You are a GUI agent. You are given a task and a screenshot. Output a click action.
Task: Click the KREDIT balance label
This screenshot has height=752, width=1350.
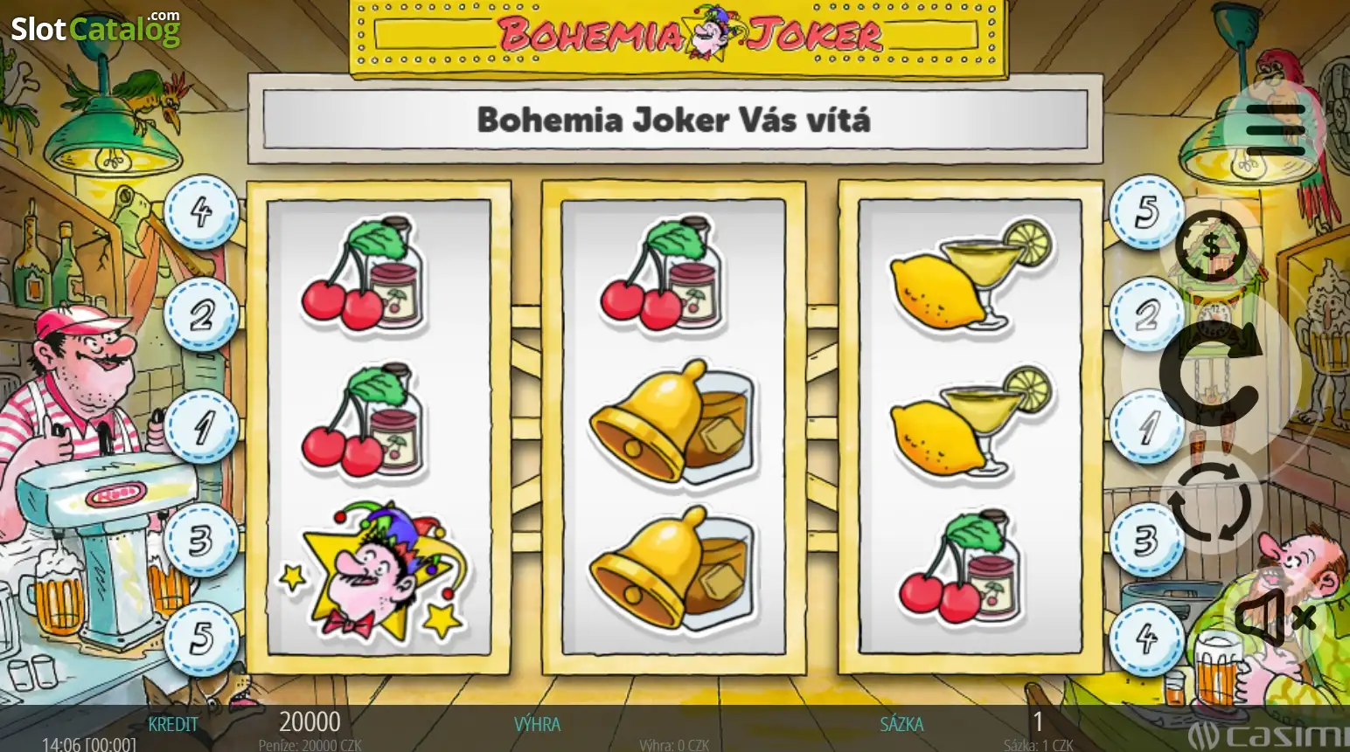click(173, 724)
